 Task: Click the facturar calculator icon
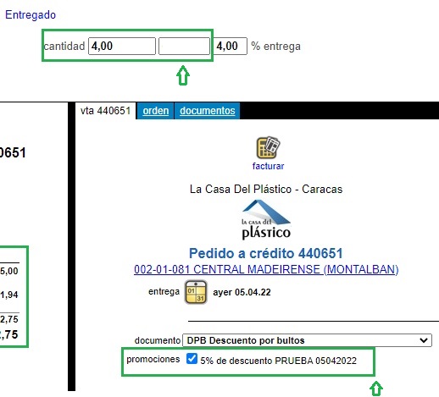(x=268, y=147)
